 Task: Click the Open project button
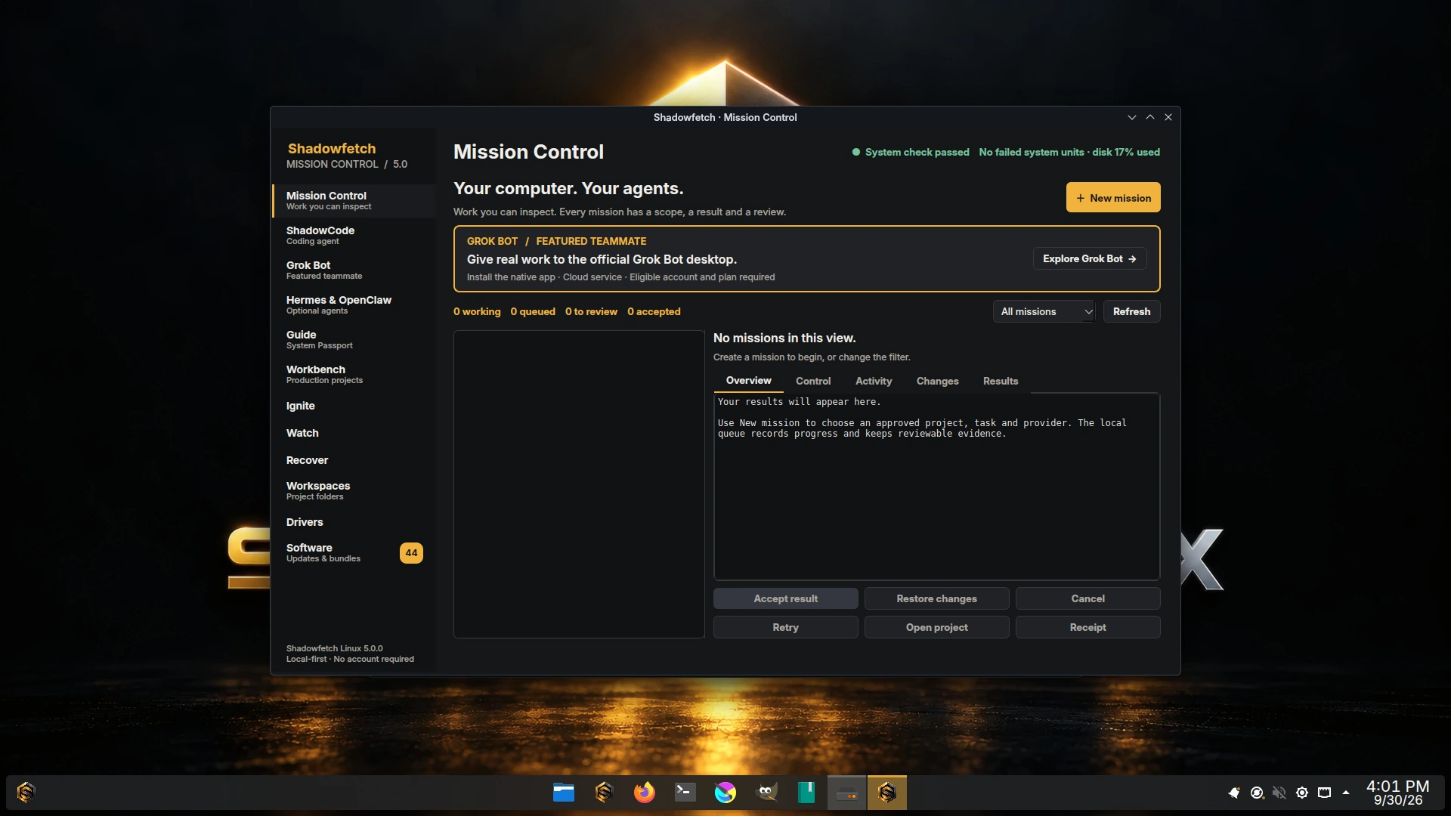point(936,627)
